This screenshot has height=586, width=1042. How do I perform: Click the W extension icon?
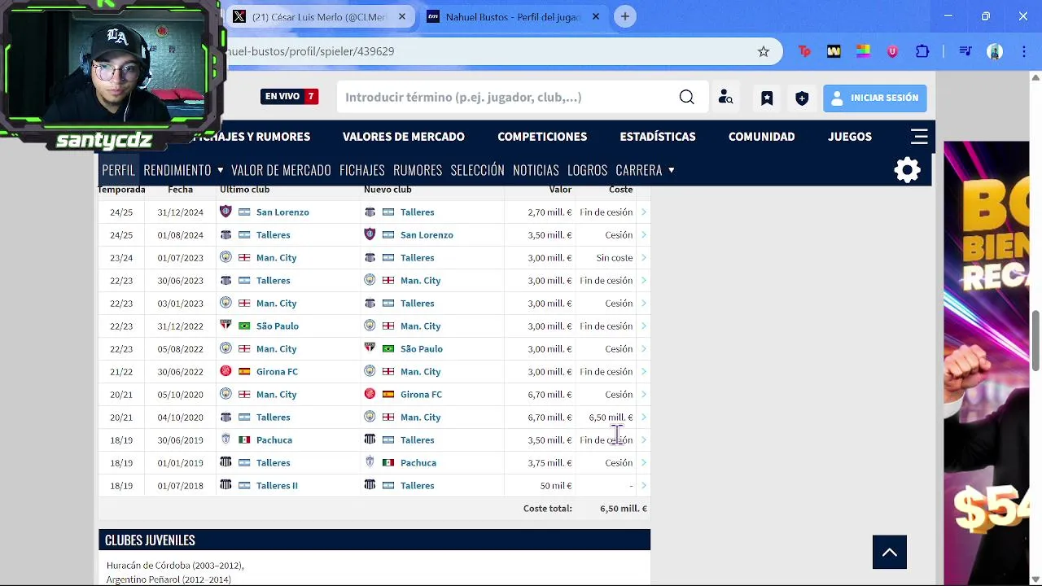pyautogui.click(x=834, y=51)
